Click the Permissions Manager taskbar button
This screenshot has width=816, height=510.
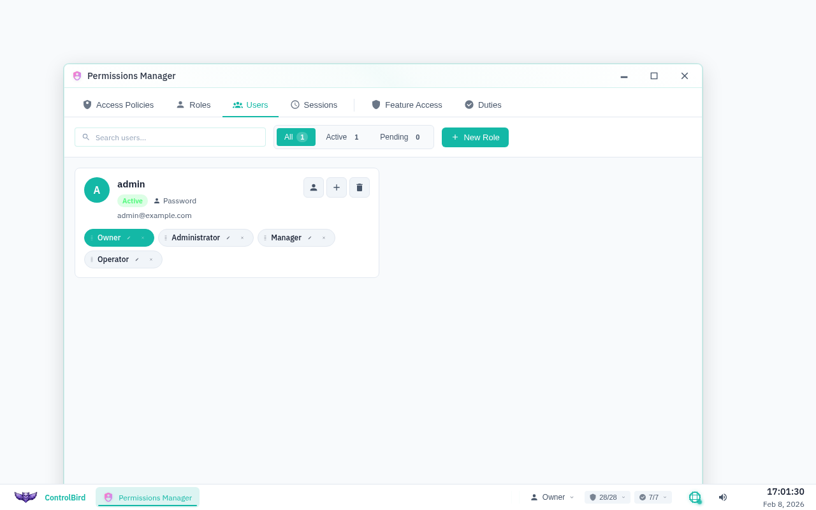point(147,497)
